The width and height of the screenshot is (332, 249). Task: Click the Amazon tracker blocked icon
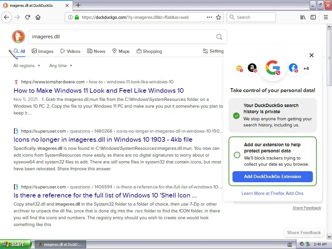coord(252,68)
